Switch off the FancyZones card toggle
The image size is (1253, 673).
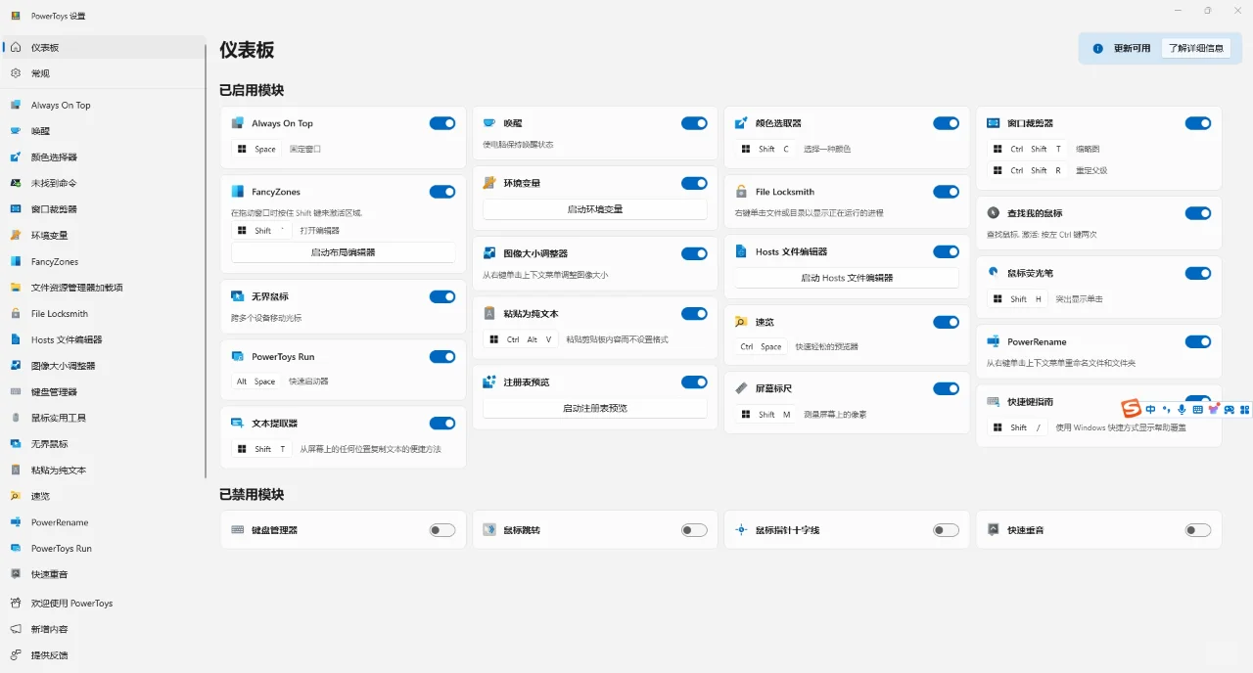click(442, 192)
